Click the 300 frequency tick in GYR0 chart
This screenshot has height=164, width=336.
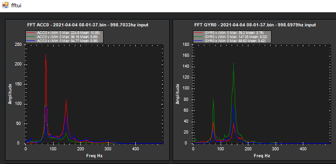click(276, 149)
